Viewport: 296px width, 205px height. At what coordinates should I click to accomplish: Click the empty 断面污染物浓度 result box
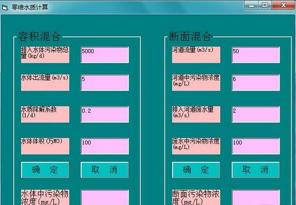256,197
